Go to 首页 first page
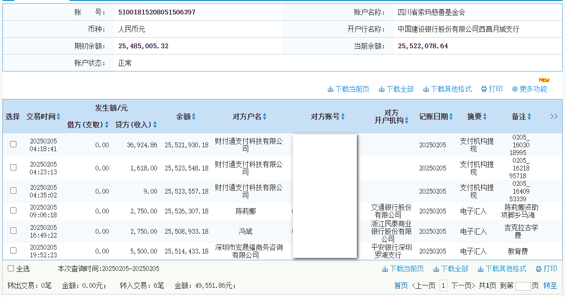The image size is (565, 297). click(401, 286)
